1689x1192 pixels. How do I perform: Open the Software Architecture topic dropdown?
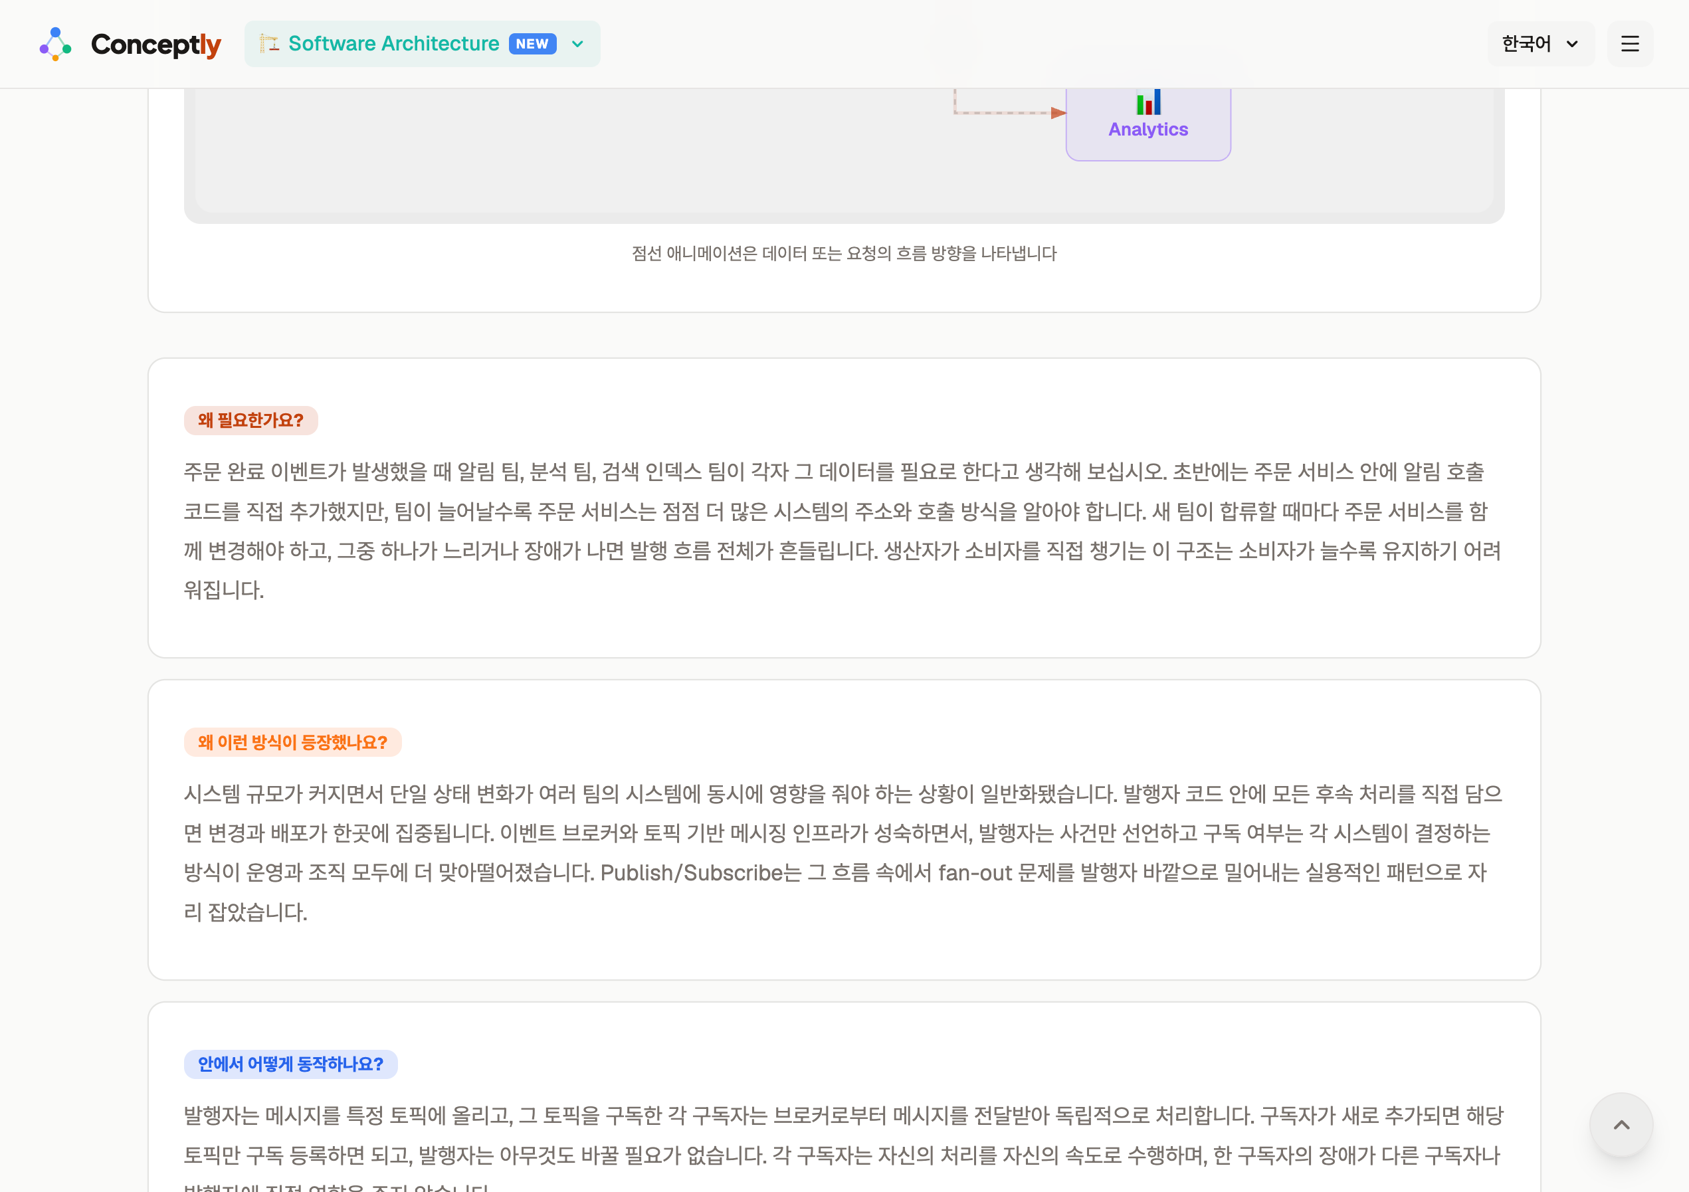coord(423,44)
